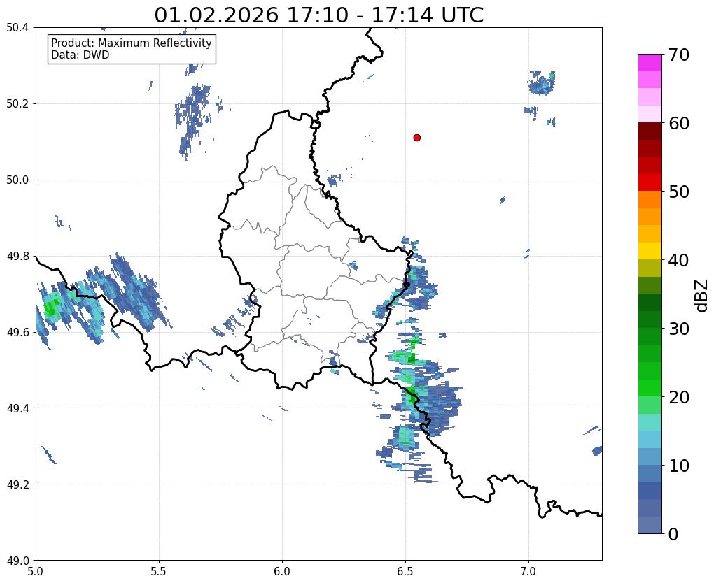Click the latitude label 50.0
The height and width of the screenshot is (583, 716).
pos(17,180)
